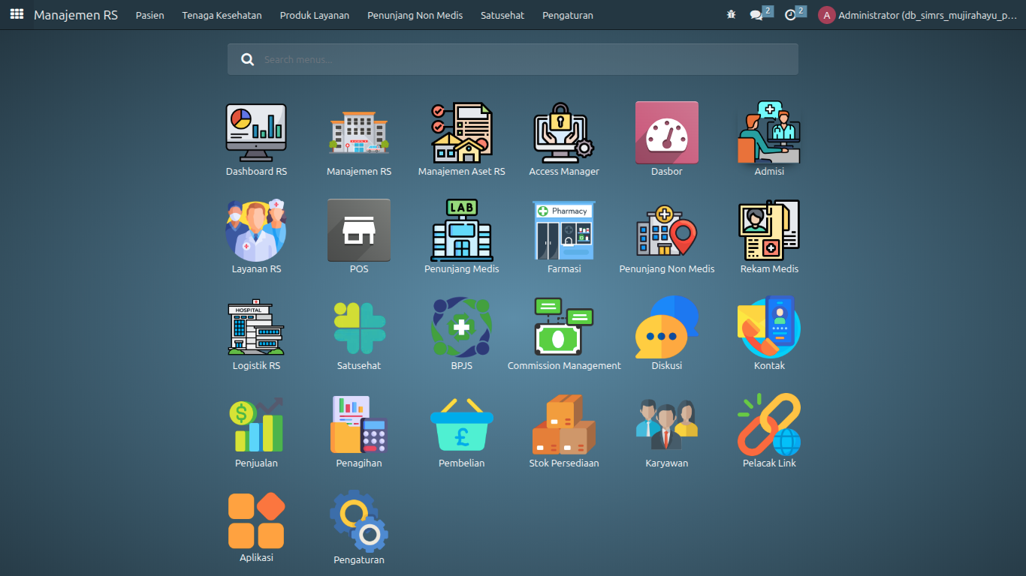Open the Commission Management app
The height and width of the screenshot is (576, 1026).
(x=564, y=328)
